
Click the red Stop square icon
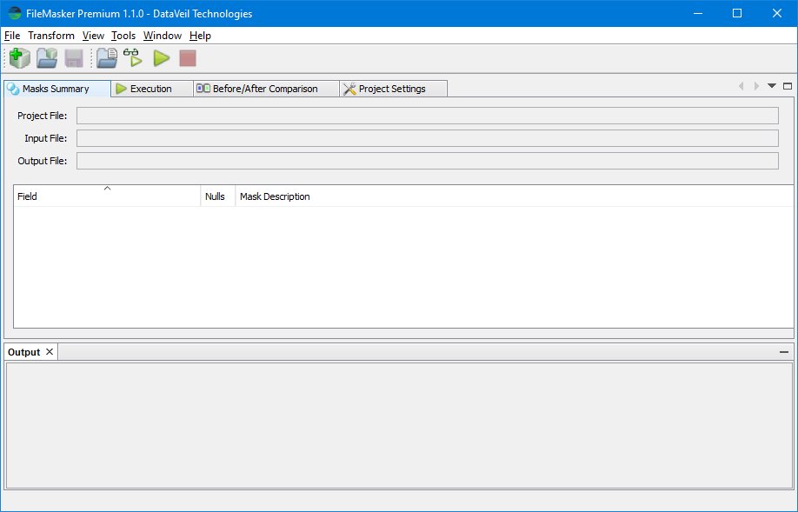tap(188, 58)
